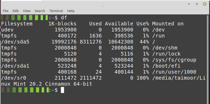Open the Edit menu
This screenshot has width=210, height=104.
(x=16, y=11)
